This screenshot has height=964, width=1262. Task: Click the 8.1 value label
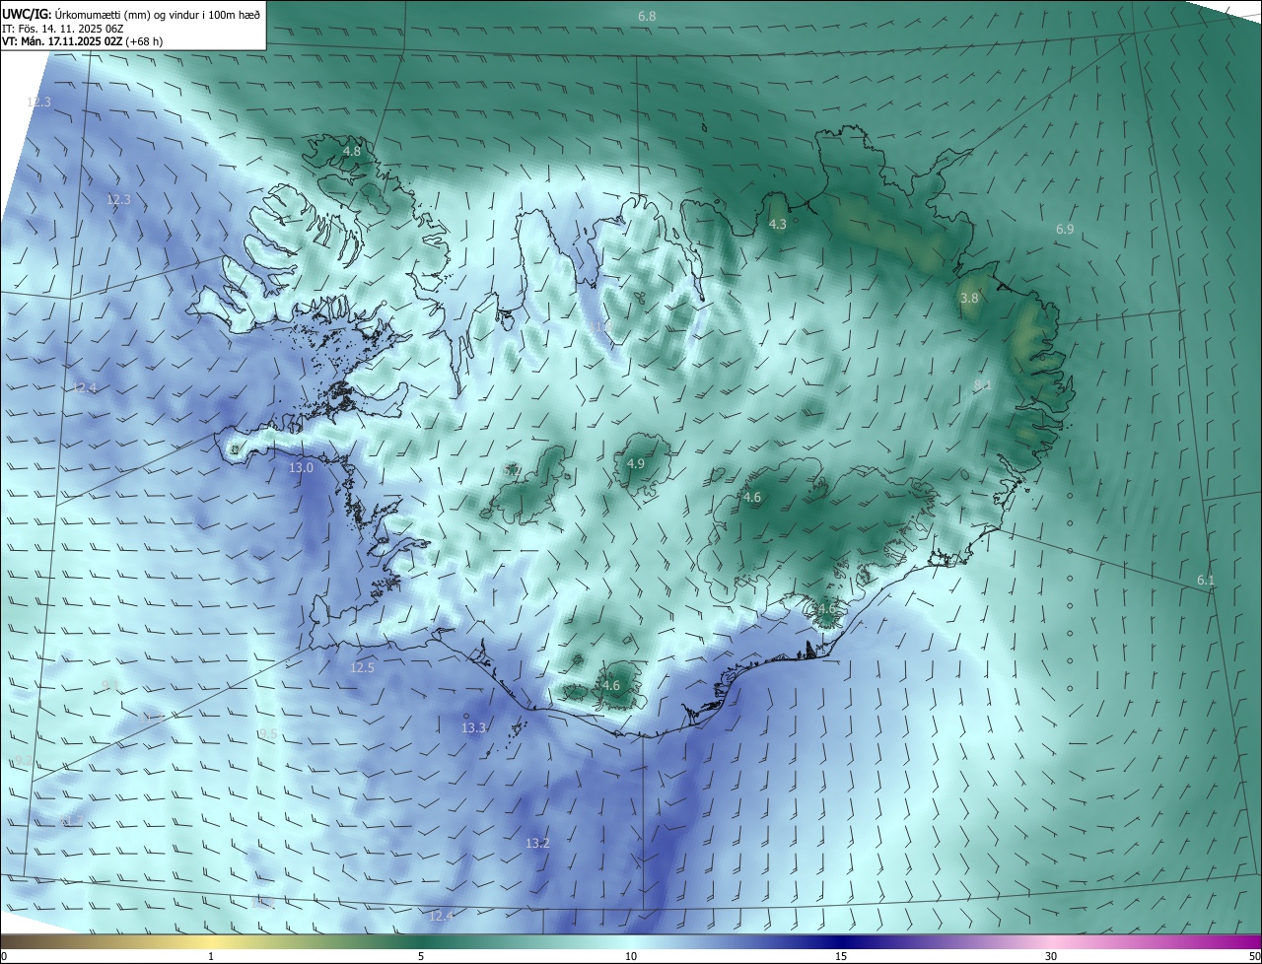(x=982, y=385)
